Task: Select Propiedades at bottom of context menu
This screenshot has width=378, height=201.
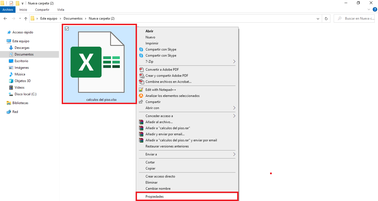Action: pyautogui.click(x=187, y=197)
